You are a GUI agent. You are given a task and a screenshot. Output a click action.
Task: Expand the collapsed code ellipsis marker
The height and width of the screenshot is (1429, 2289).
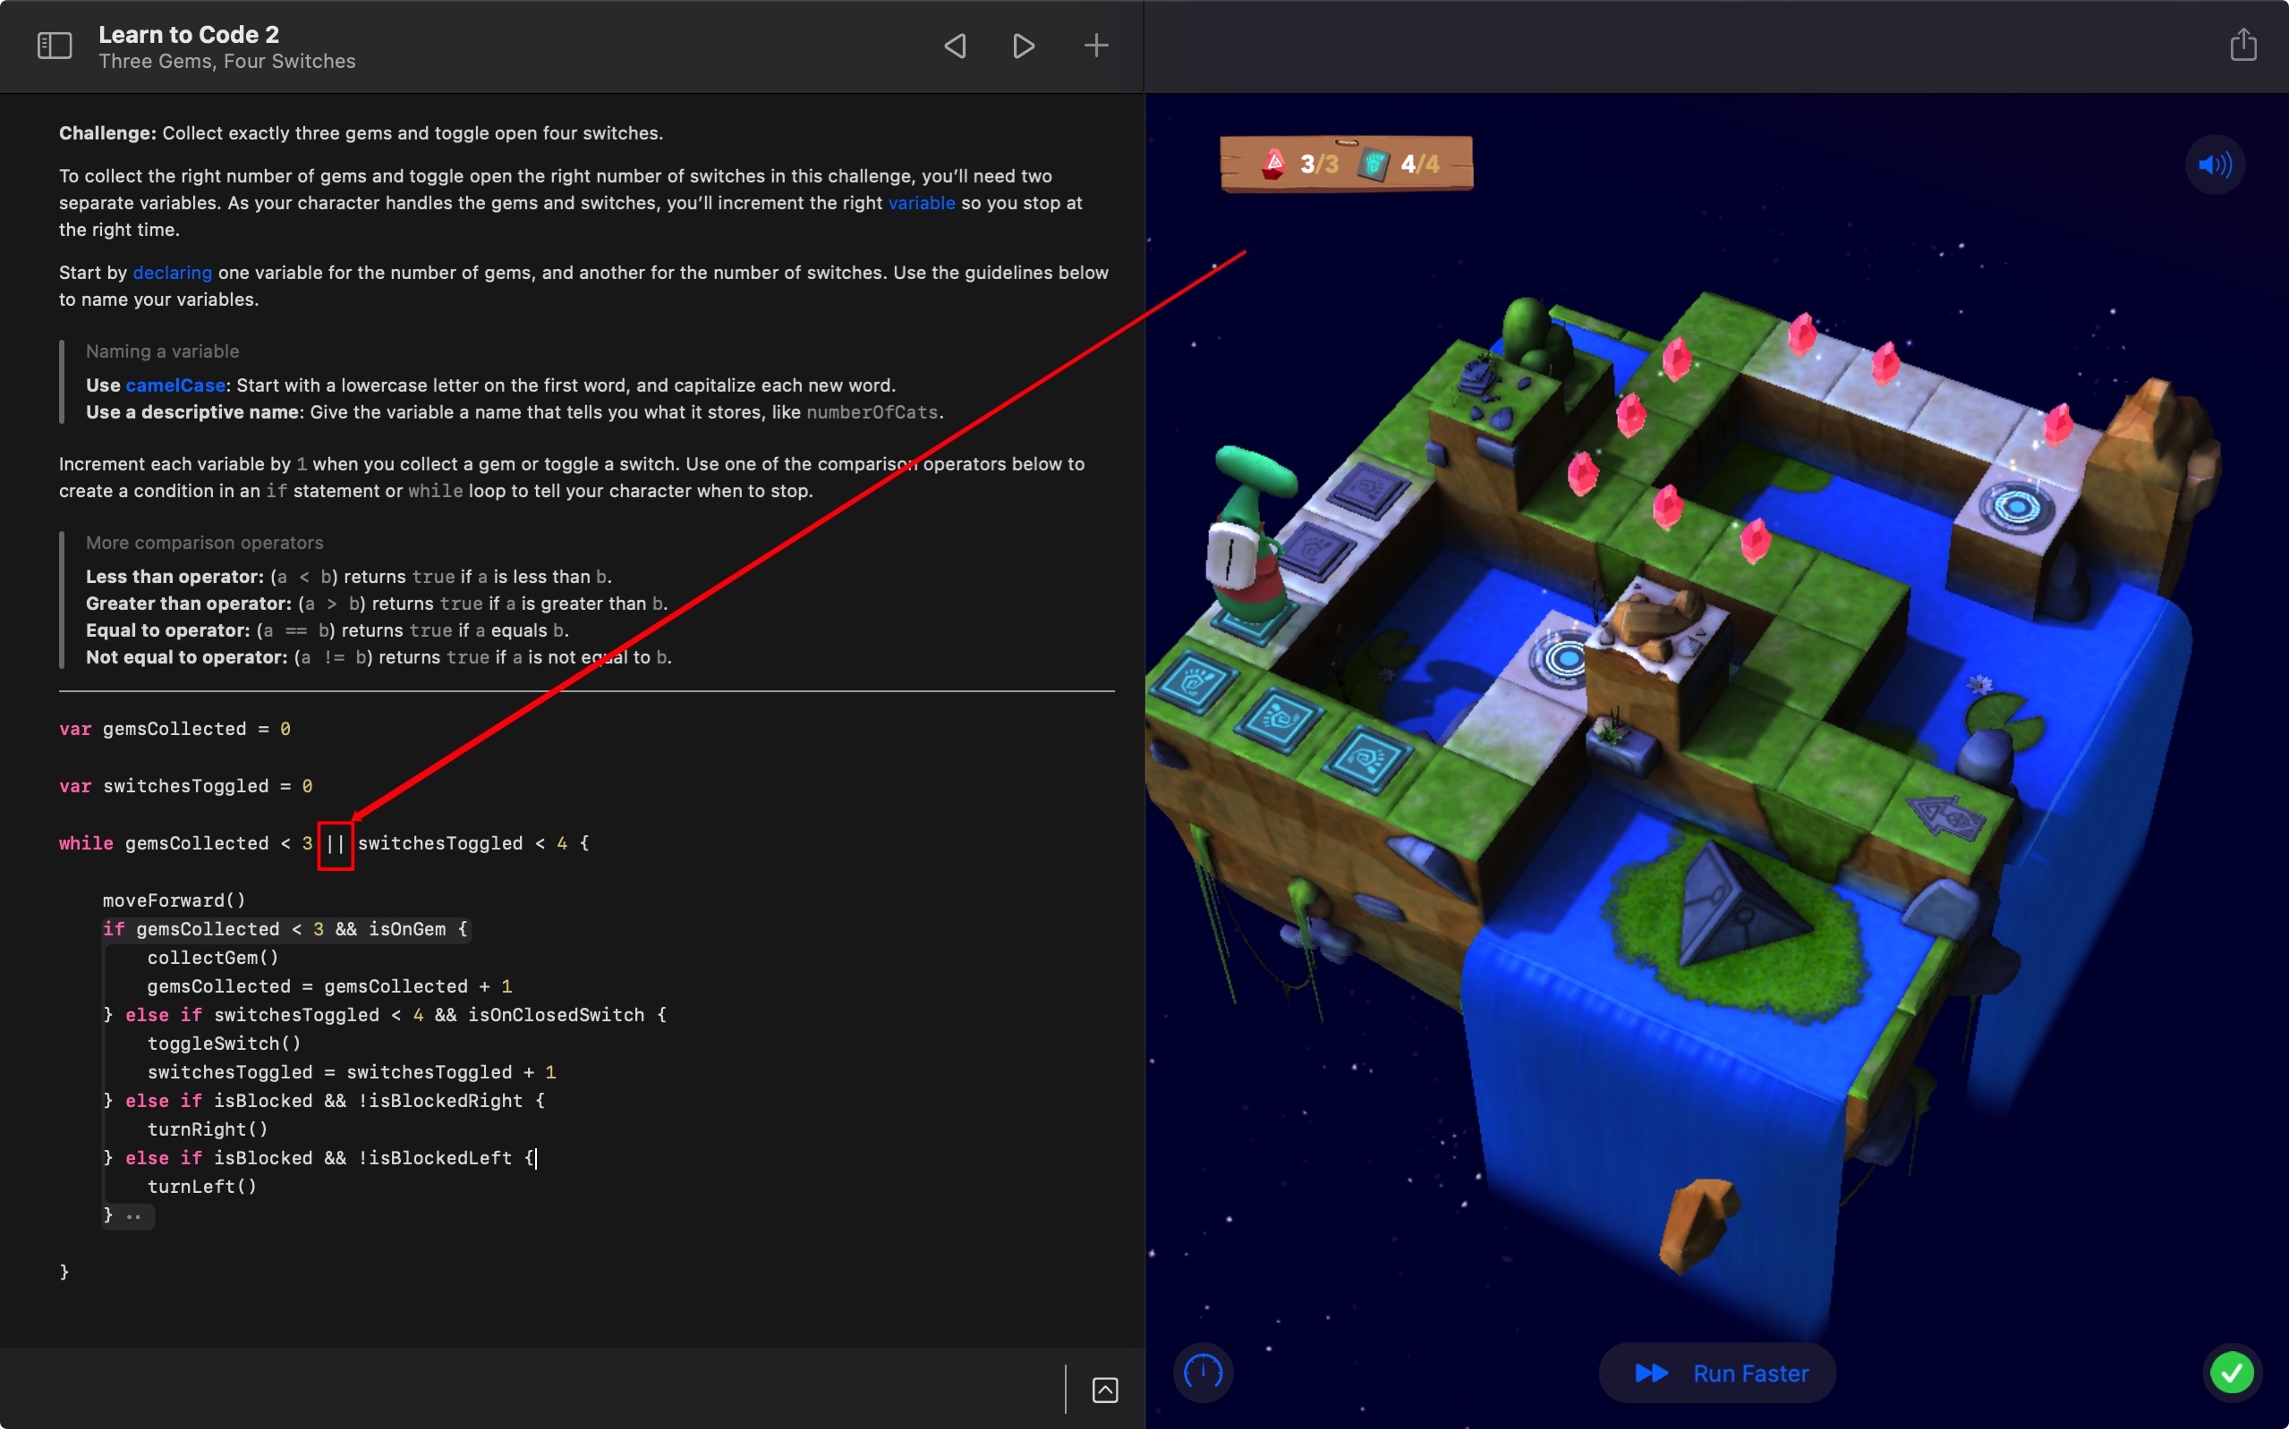(133, 1216)
